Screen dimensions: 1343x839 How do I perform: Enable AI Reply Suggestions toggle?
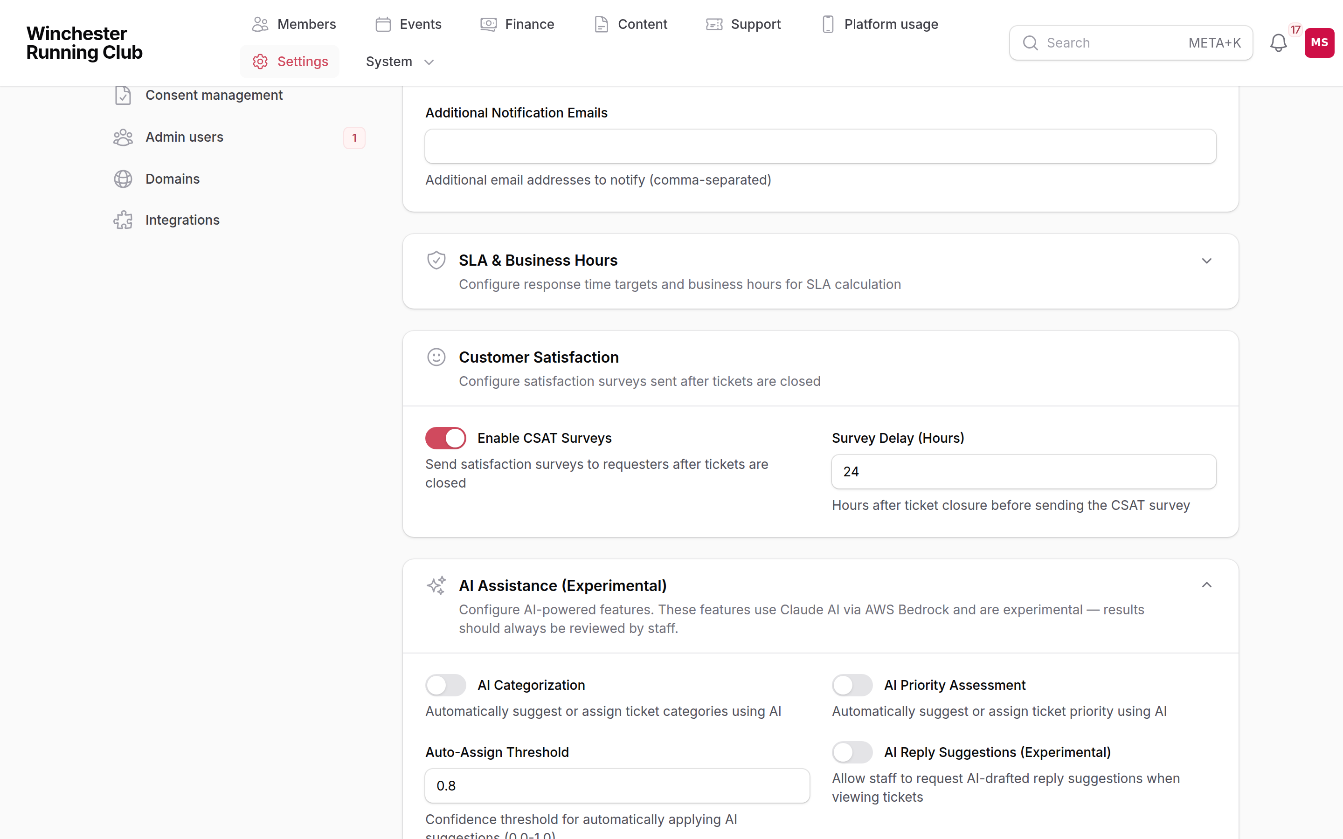[852, 752]
